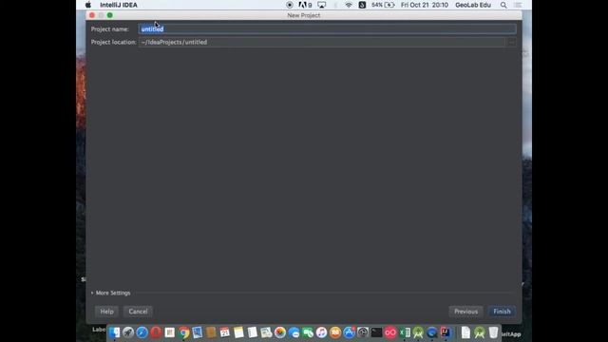The image size is (608, 342).
Task: Click the Cancel button
Action: pyautogui.click(x=138, y=312)
